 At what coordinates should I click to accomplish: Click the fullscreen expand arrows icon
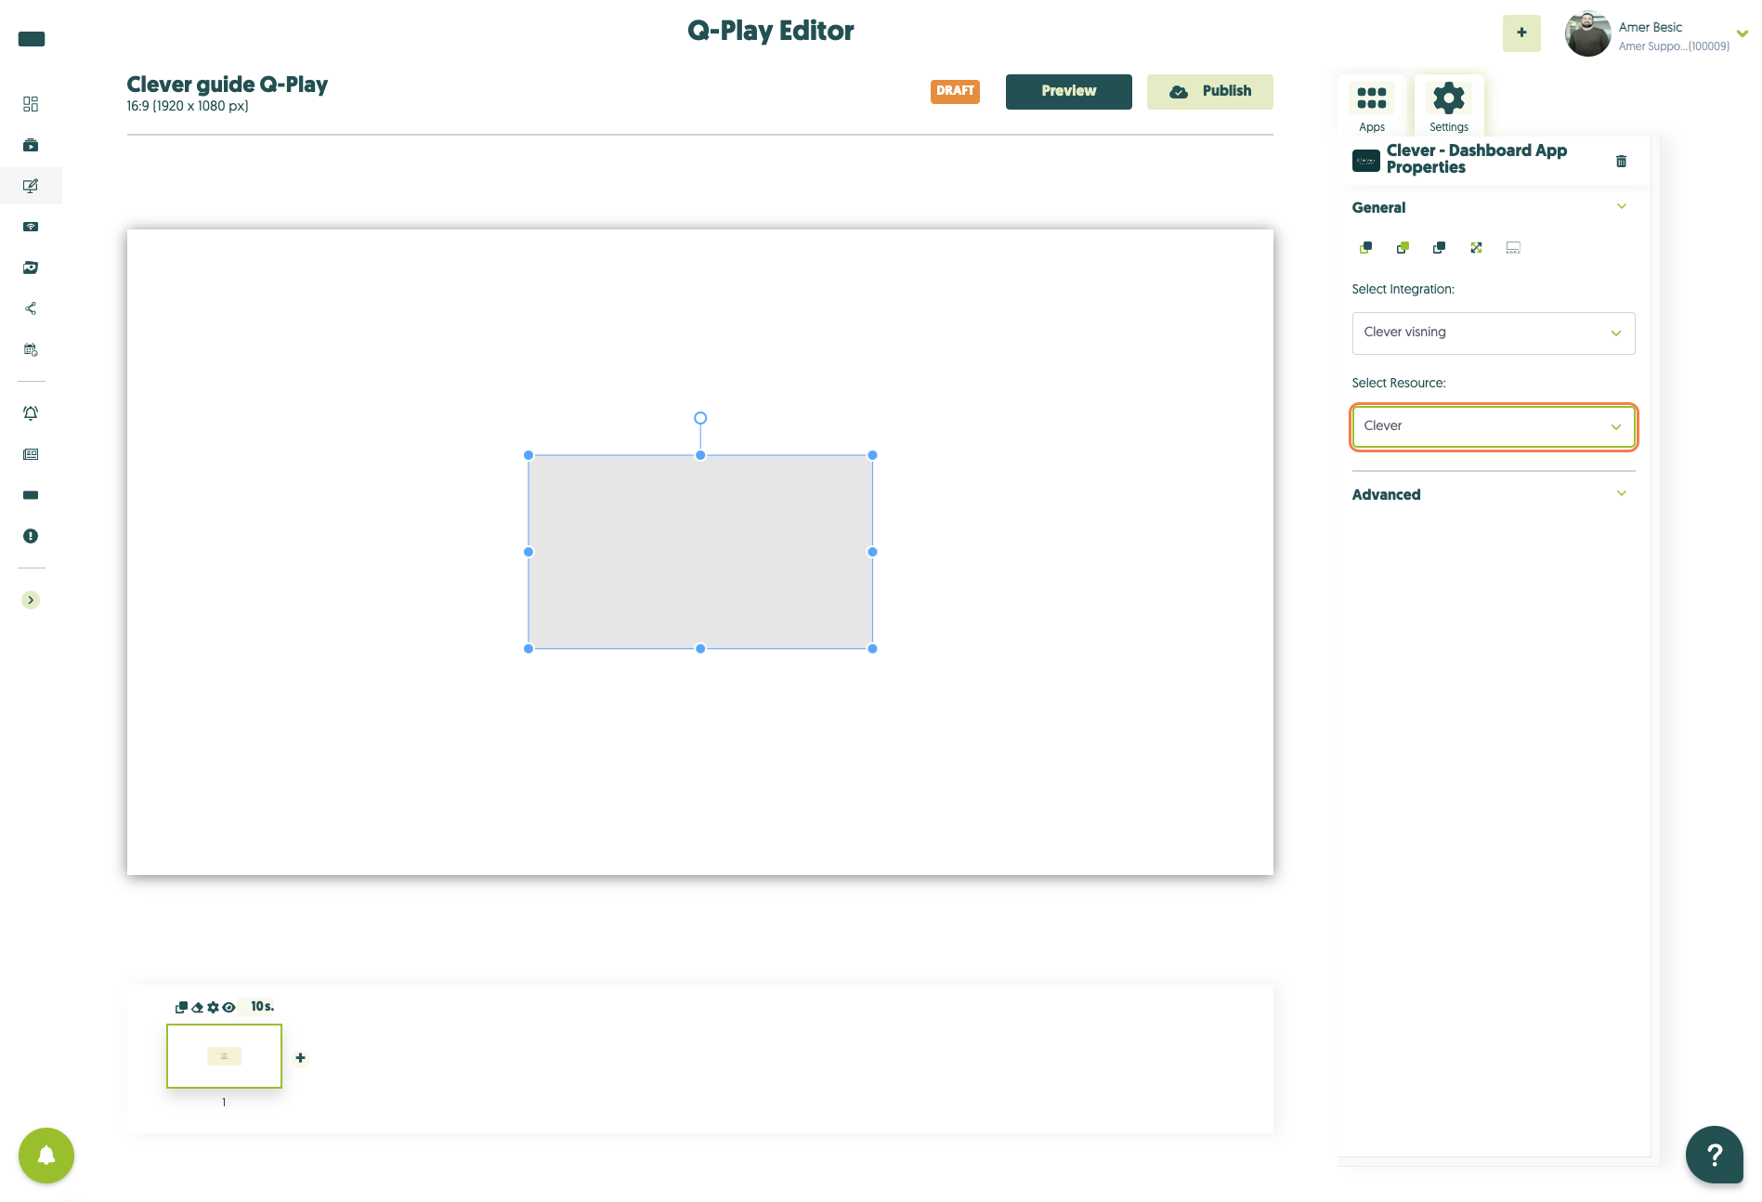pos(1476,248)
